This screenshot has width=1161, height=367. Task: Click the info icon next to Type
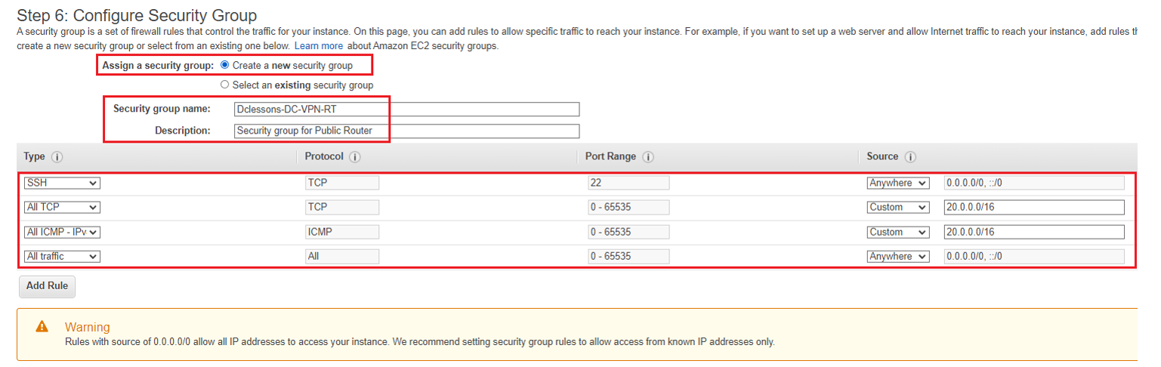tap(57, 157)
